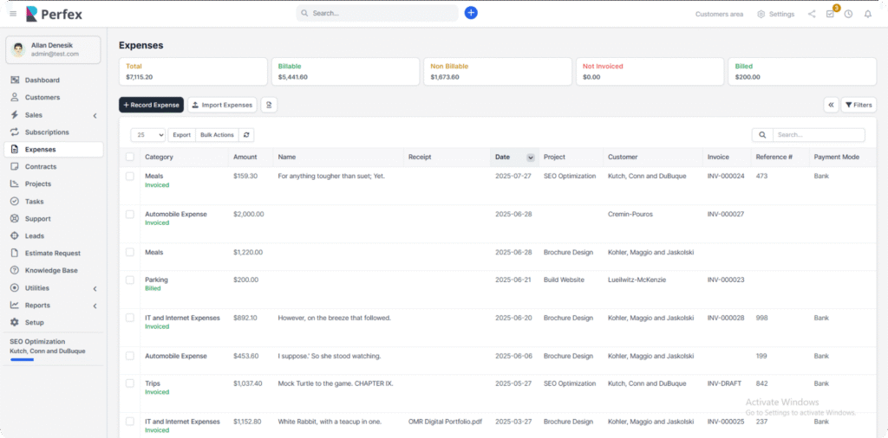Open the Customers area link
The width and height of the screenshot is (888, 438).
719,14
